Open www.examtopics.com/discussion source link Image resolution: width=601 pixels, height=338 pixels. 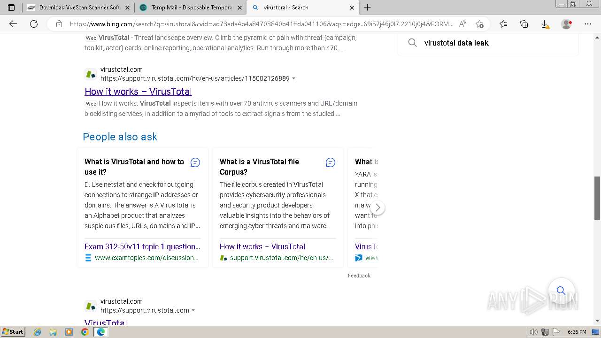[x=146, y=258]
